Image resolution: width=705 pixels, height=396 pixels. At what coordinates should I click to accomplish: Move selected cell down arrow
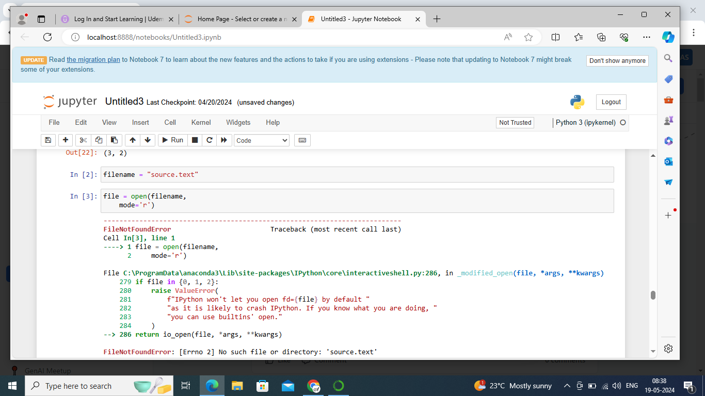[x=148, y=140]
